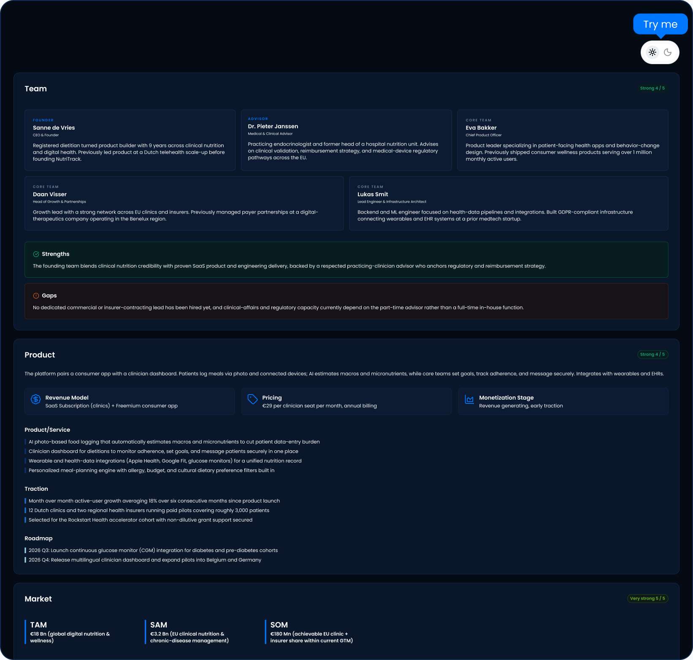This screenshot has width=693, height=660.
Task: Click the CORE TEAM tag above Eva Bakker
Action: (479, 120)
